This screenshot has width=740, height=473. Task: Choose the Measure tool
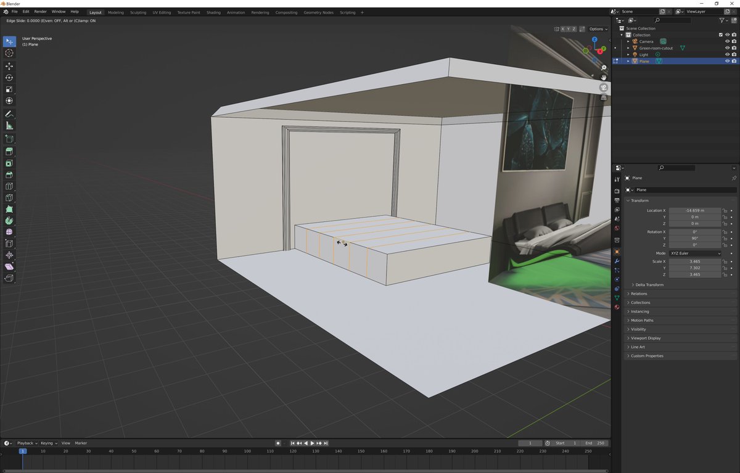pyautogui.click(x=9, y=126)
